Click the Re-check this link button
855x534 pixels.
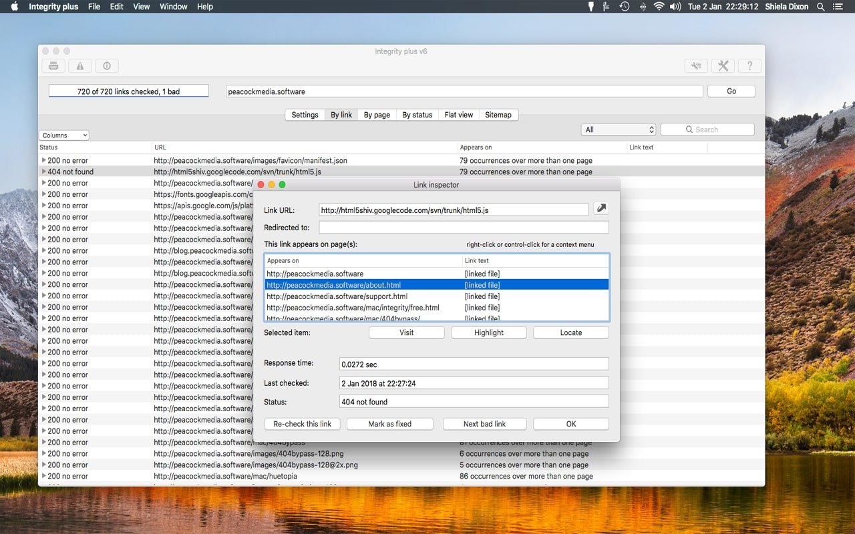(x=302, y=424)
